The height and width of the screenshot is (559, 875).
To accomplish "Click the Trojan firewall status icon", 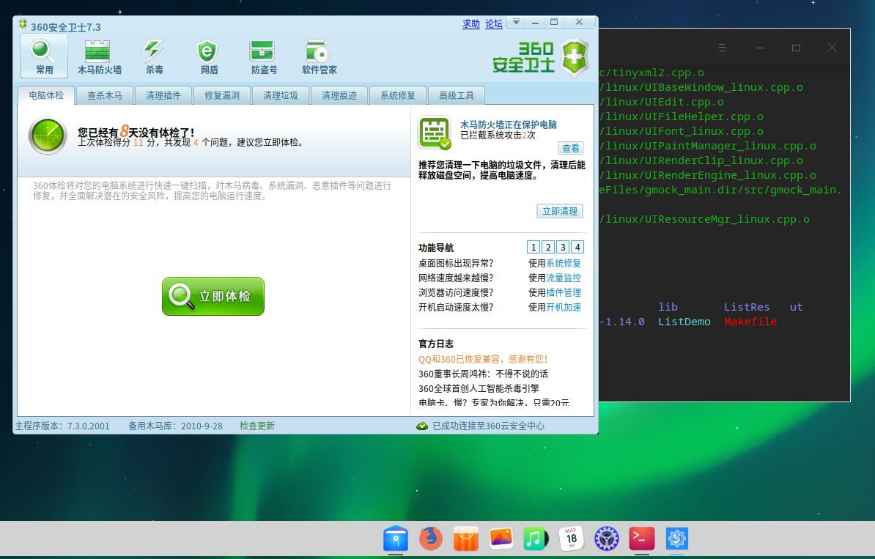I will [434, 133].
